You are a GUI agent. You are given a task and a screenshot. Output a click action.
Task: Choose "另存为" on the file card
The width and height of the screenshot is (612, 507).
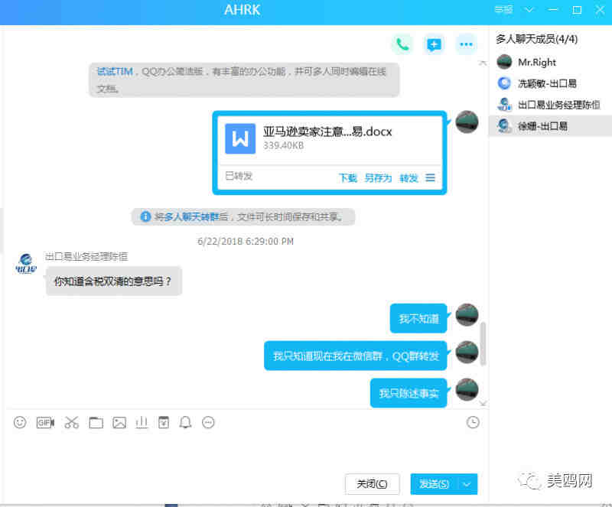378,178
